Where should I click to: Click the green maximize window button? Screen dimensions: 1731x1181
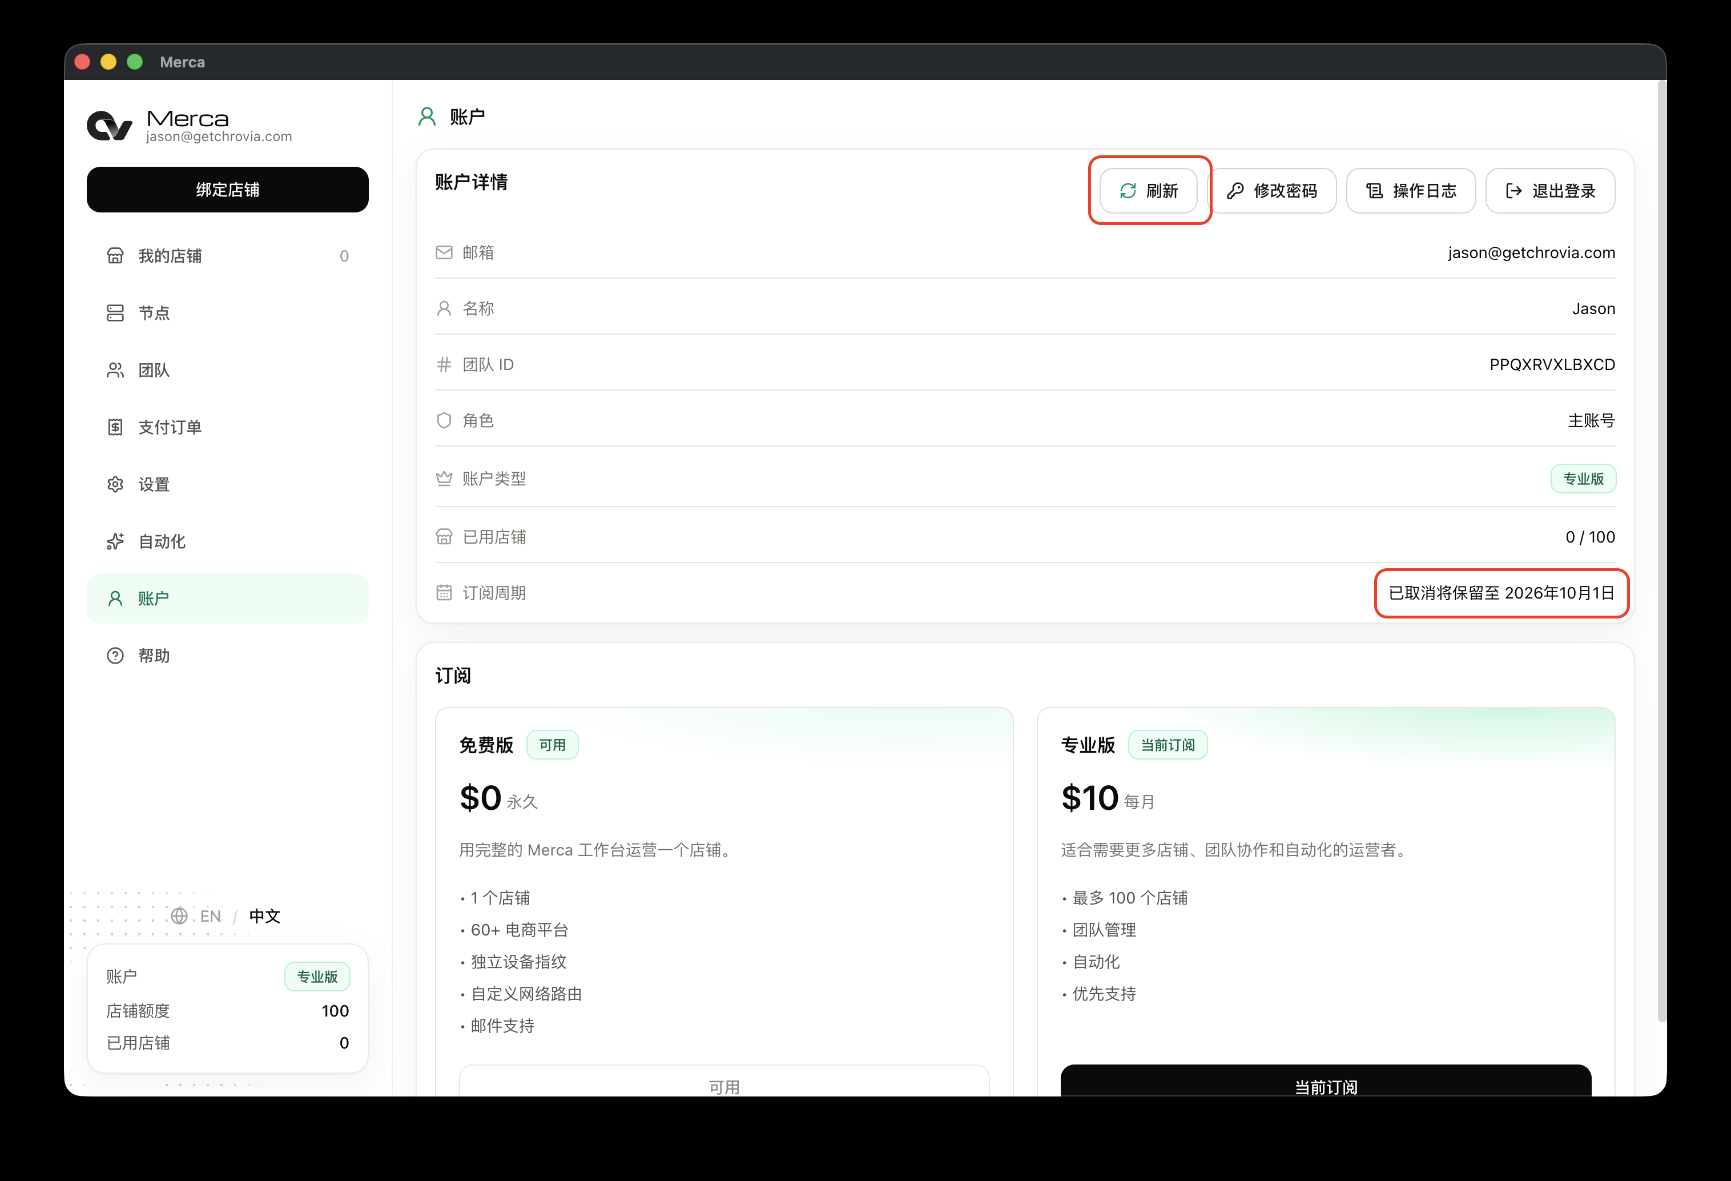tap(135, 62)
